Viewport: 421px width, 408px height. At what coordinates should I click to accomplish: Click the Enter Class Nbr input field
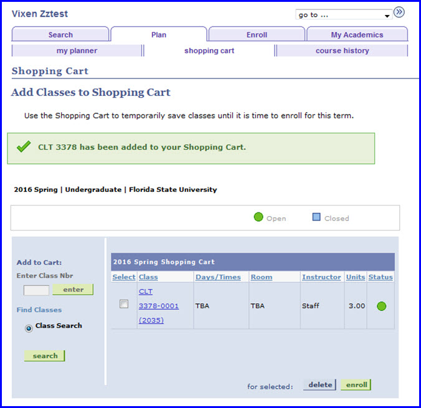click(36, 290)
